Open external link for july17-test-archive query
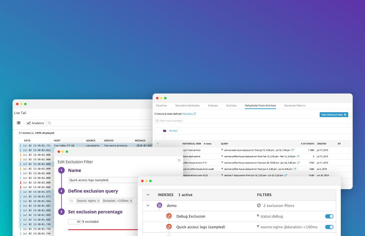This screenshot has width=365, height=236. [293, 150]
